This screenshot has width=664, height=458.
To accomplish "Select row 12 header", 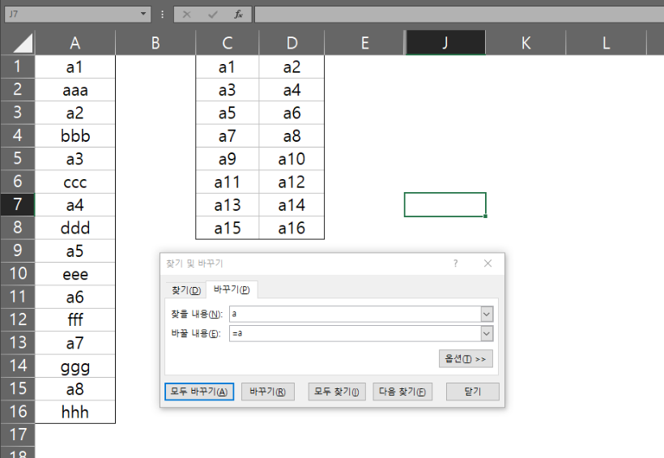I will coord(17,319).
